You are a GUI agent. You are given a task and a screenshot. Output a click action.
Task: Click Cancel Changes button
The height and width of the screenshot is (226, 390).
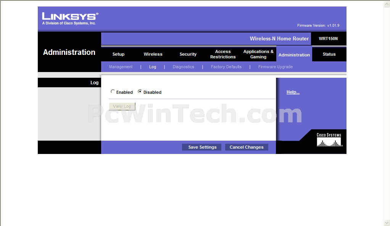coord(247,147)
